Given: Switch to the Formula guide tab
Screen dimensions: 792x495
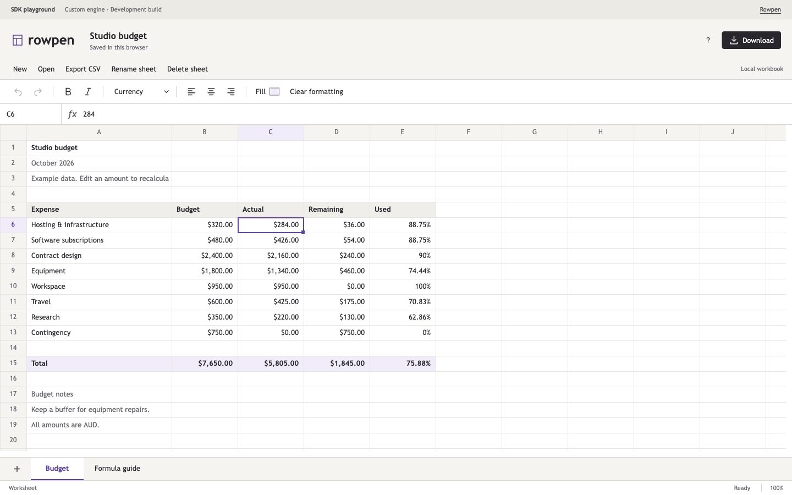Looking at the screenshot, I should click(117, 469).
